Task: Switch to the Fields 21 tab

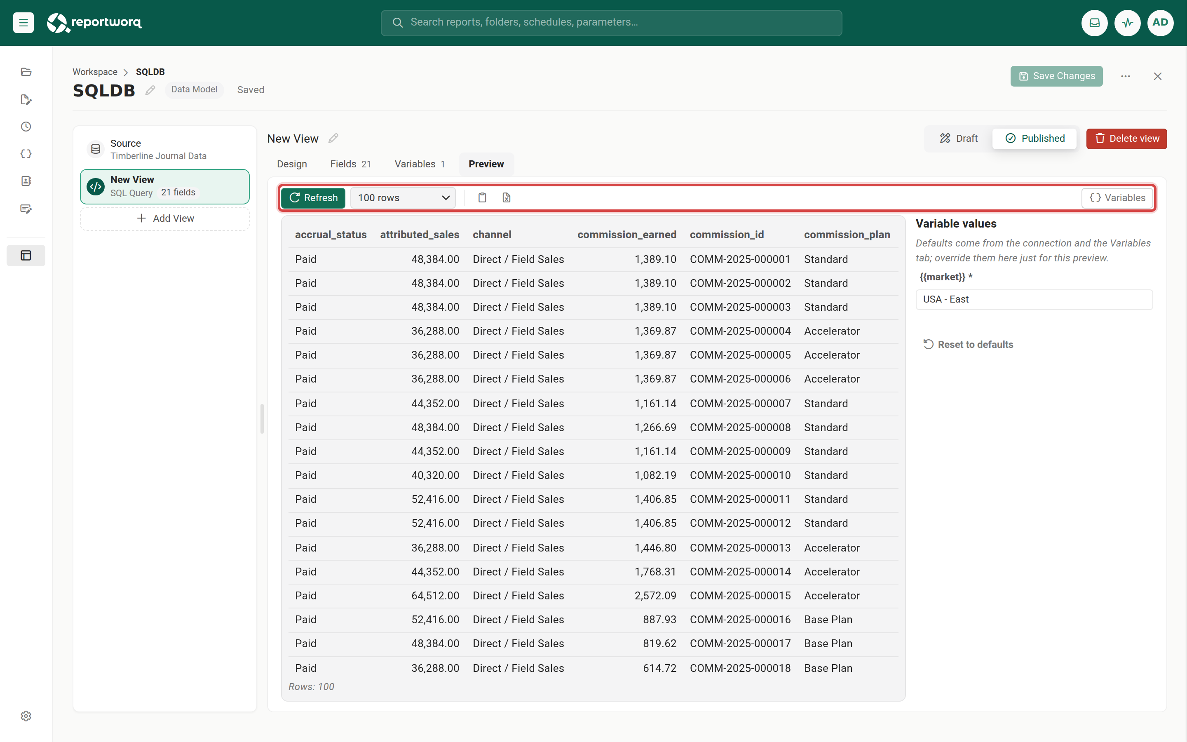Action: 350,164
